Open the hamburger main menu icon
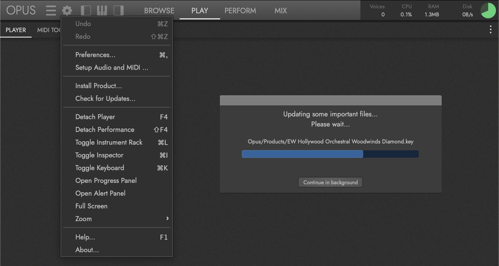 51,11
